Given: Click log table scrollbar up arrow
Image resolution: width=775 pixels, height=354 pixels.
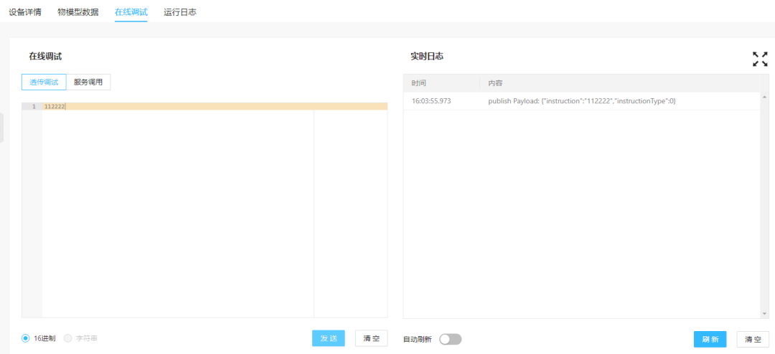Looking at the screenshot, I should (x=765, y=97).
